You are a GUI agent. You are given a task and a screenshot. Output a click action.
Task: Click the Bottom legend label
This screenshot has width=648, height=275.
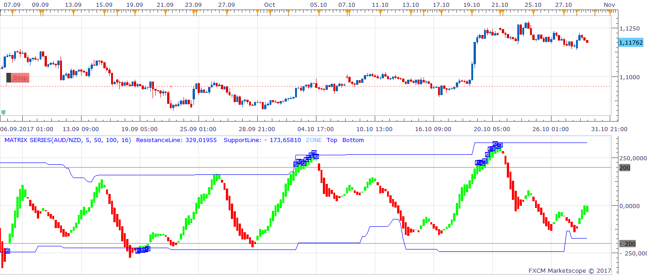coord(353,140)
